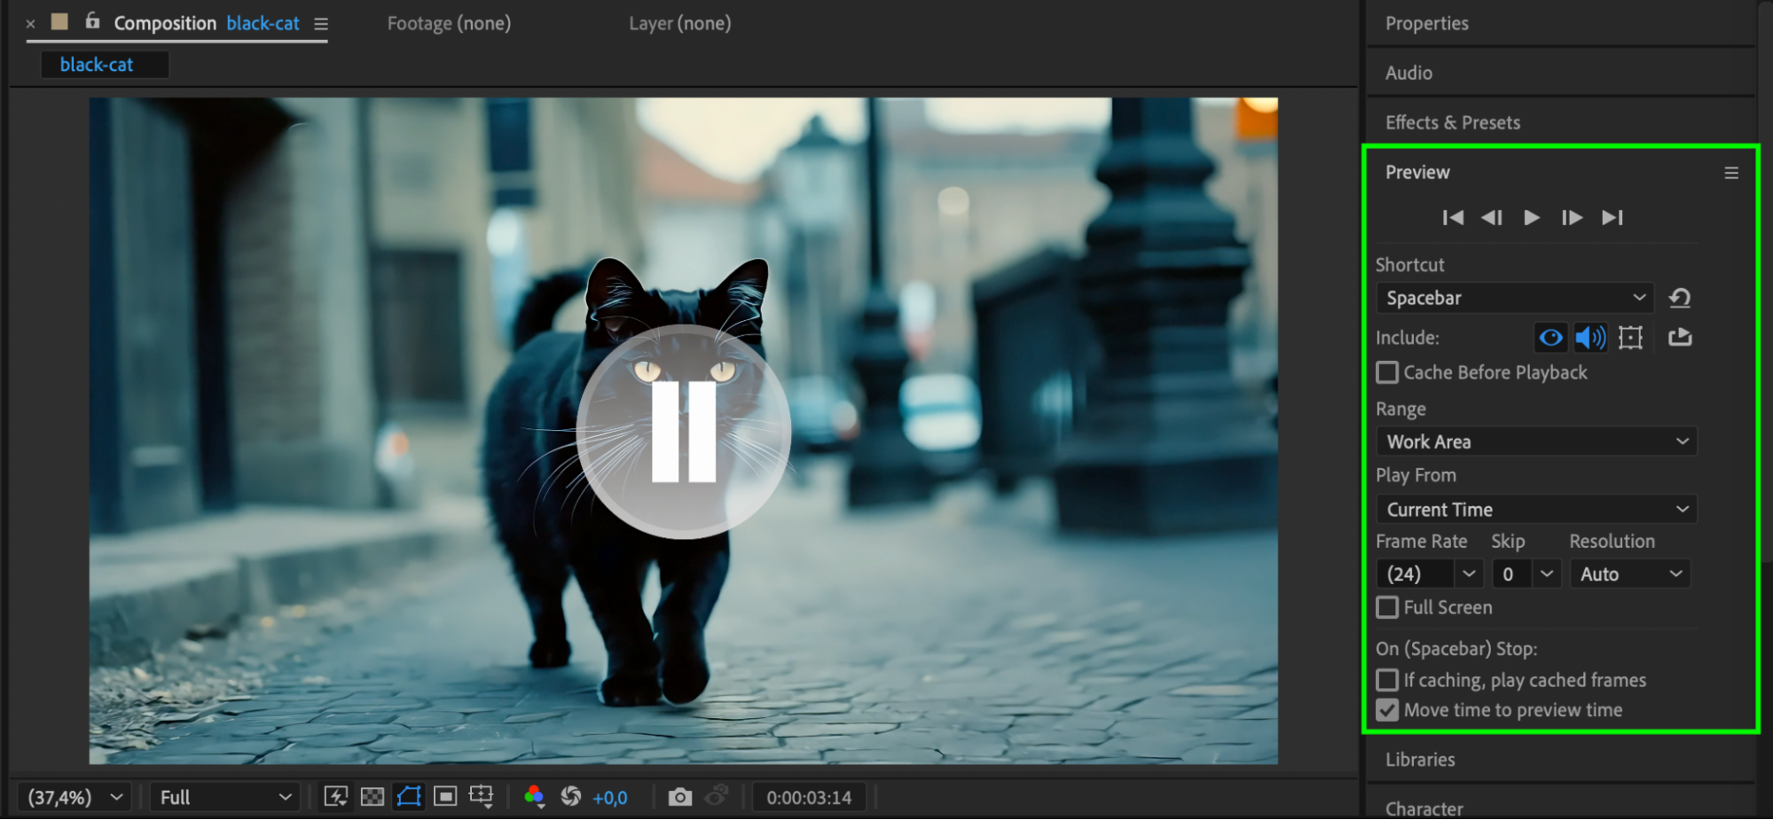
Task: Open the Range Work Area dropdown
Action: click(x=1536, y=441)
